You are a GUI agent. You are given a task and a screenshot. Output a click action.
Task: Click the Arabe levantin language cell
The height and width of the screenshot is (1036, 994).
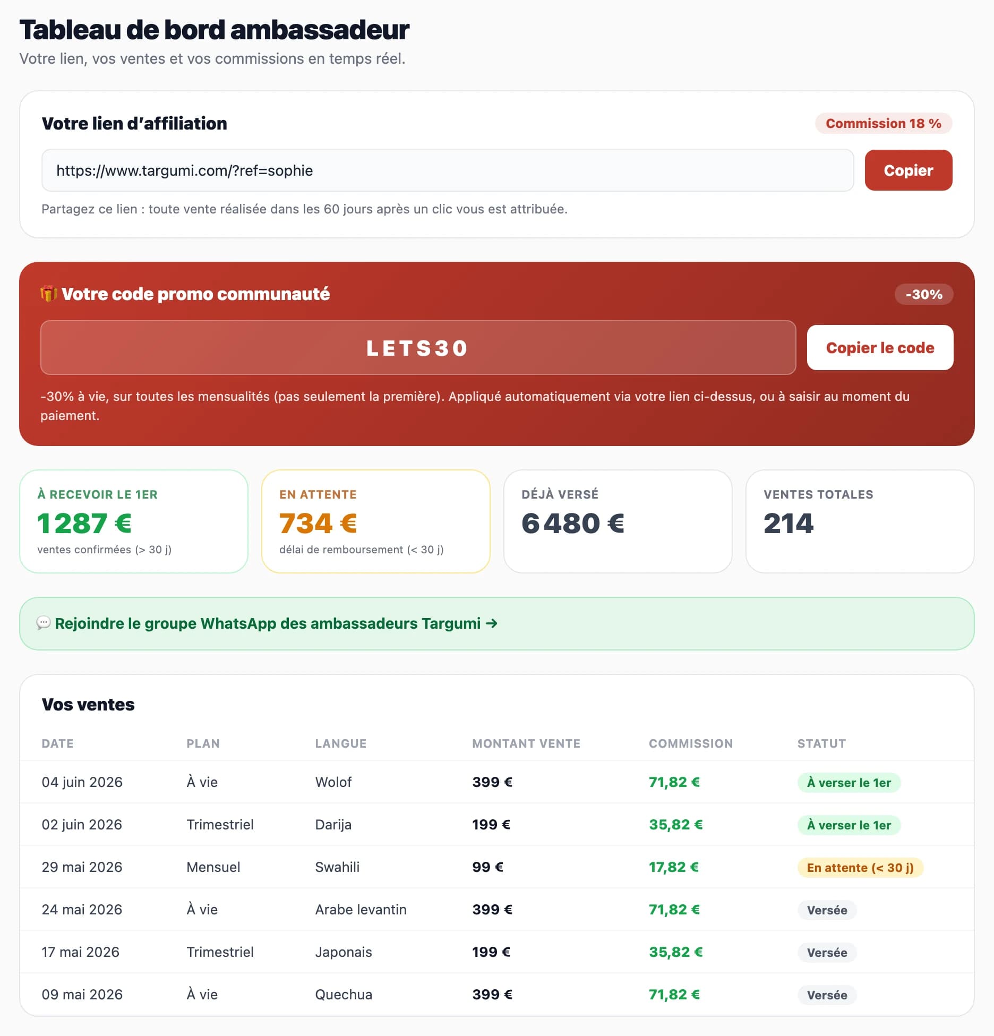(361, 910)
